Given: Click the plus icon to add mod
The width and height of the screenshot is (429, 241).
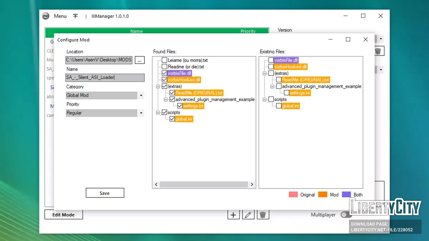Looking at the screenshot, I should 233,215.
